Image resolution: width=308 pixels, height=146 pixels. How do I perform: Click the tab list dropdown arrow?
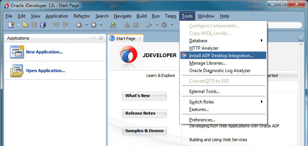coord(301,38)
